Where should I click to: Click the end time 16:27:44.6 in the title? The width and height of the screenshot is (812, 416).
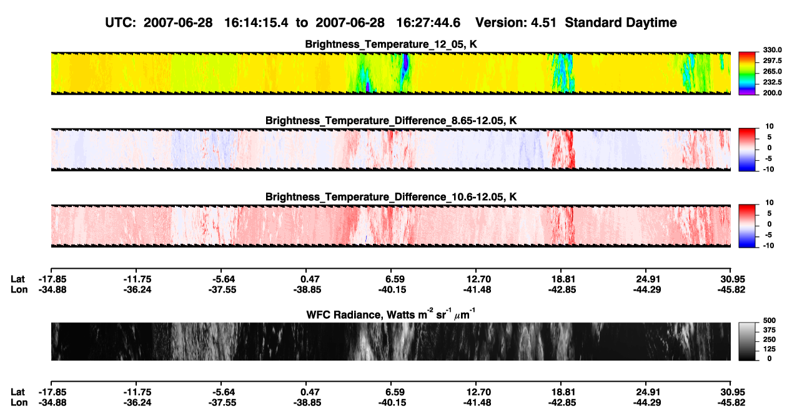coord(428,23)
